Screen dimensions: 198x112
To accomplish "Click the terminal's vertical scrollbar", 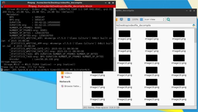I will pyautogui.click(x=114, y=39).
